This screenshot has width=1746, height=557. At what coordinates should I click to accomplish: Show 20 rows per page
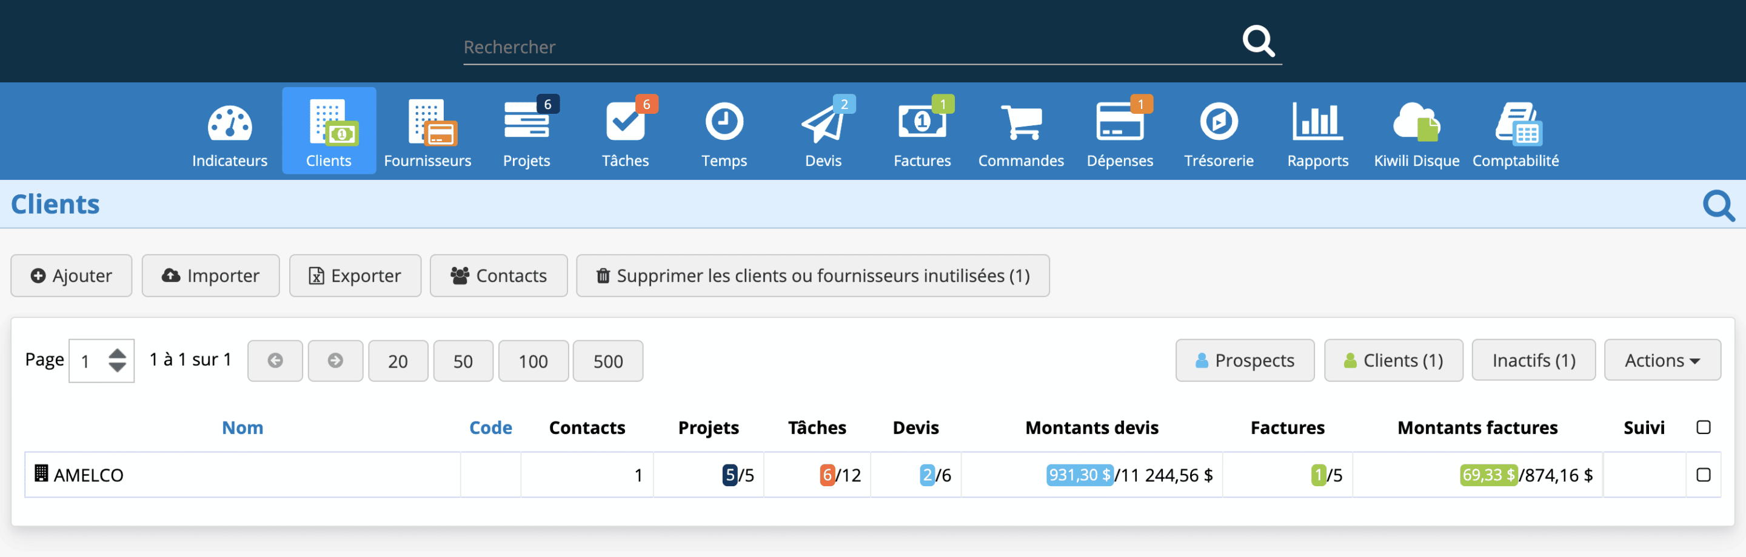click(x=398, y=361)
